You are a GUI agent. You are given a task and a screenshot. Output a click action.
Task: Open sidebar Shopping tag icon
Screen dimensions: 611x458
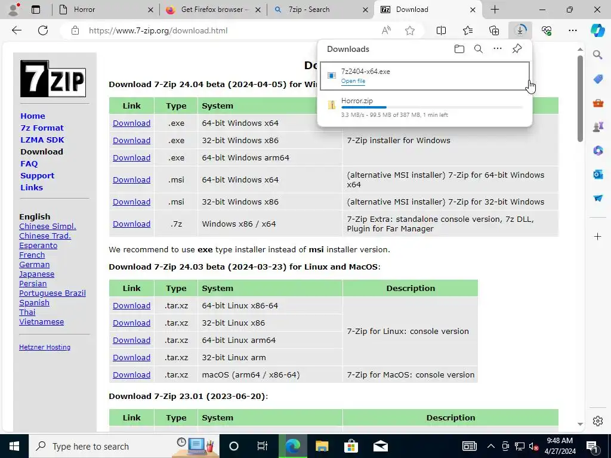[598, 79]
